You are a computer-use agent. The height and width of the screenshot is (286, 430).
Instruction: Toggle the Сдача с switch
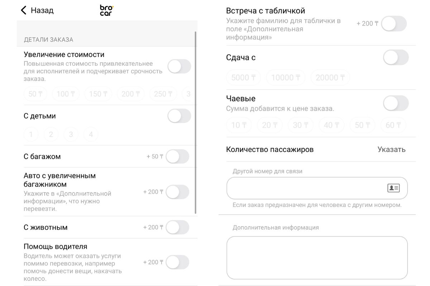click(x=396, y=58)
